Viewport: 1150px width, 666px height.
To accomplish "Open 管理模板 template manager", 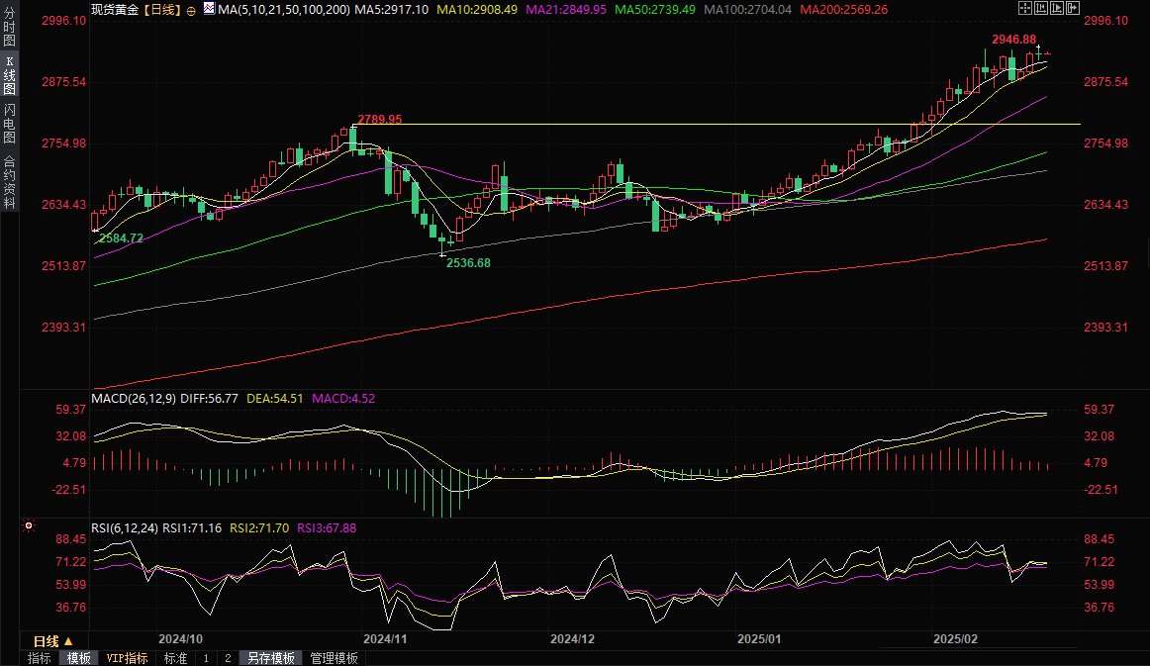I will (x=334, y=658).
